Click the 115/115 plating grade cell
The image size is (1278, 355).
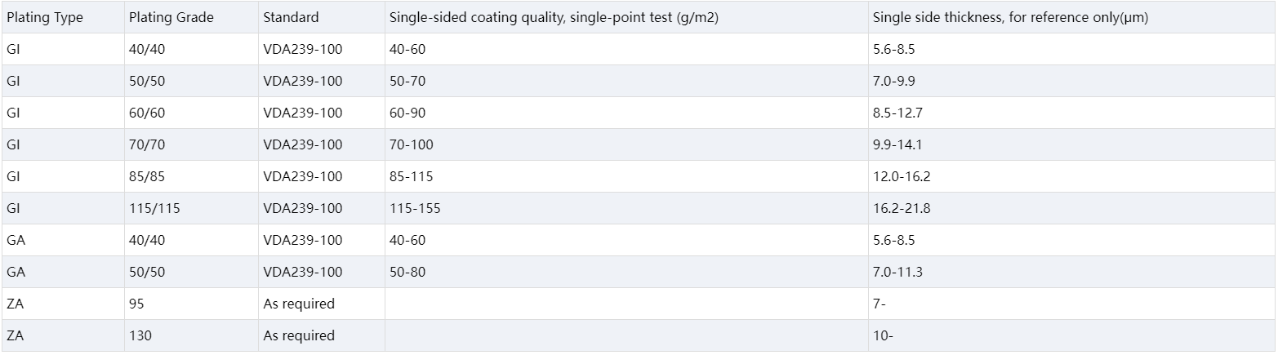point(154,208)
